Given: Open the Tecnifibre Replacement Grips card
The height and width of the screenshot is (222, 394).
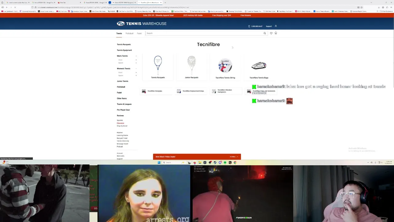Looking at the screenshot, I should [x=191, y=91].
